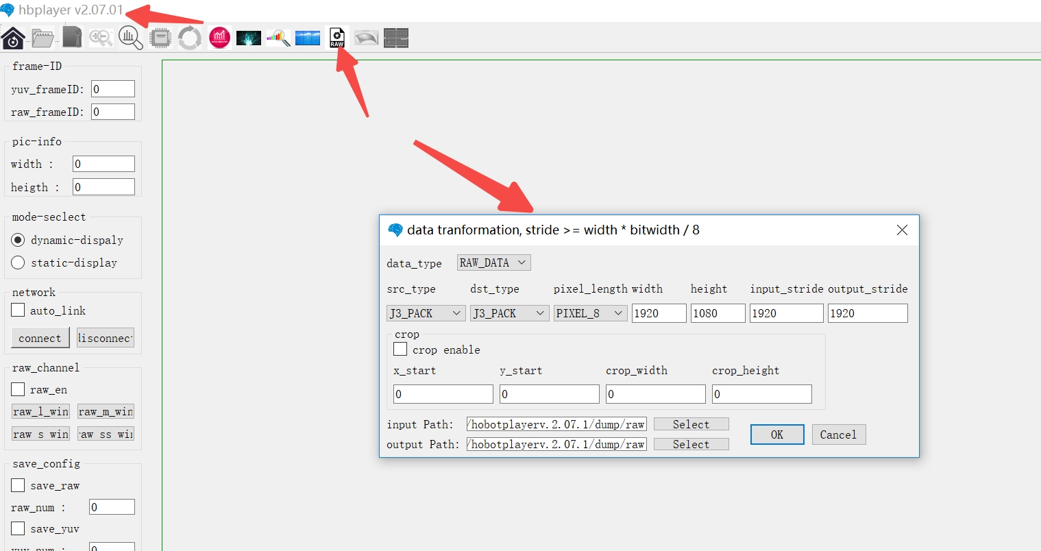Select the static-display radio button
1041x551 pixels.
(x=19, y=262)
